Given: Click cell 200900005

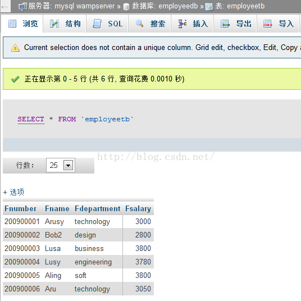Looking at the screenshot, I should point(22,275).
